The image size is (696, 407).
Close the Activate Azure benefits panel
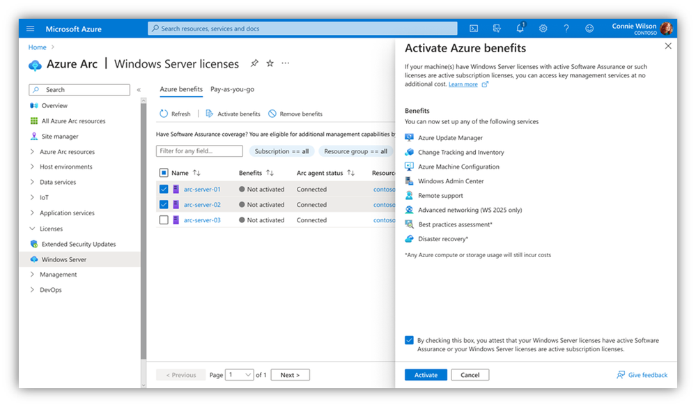click(668, 46)
